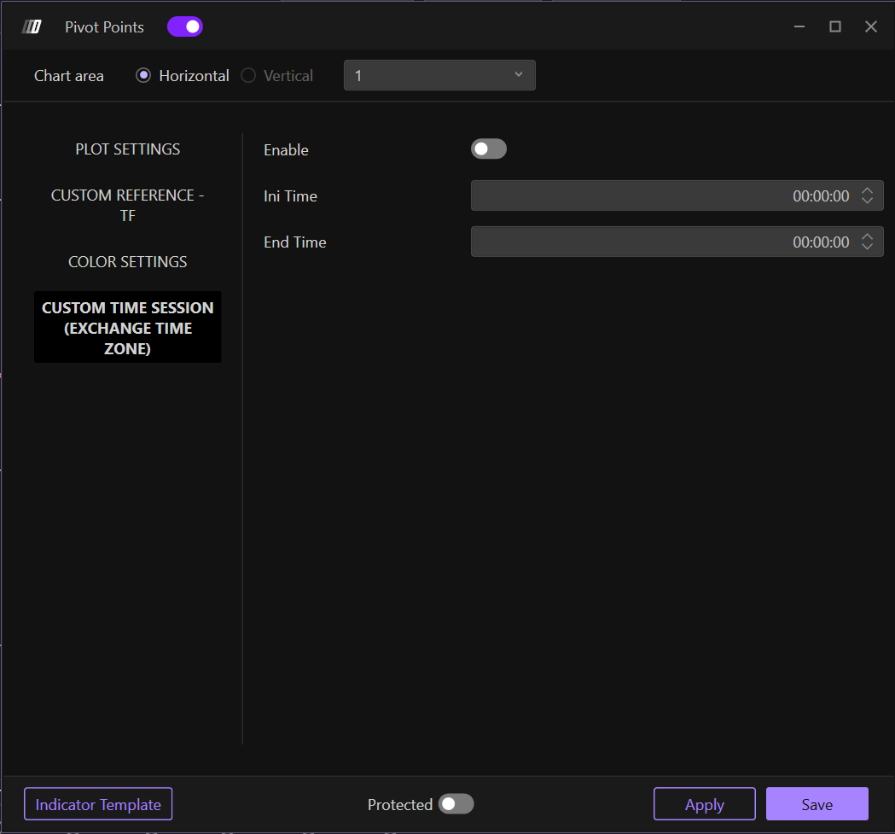The image size is (895, 834).
Task: Decrease Ini Time with the down arrow
Action: tap(867, 201)
